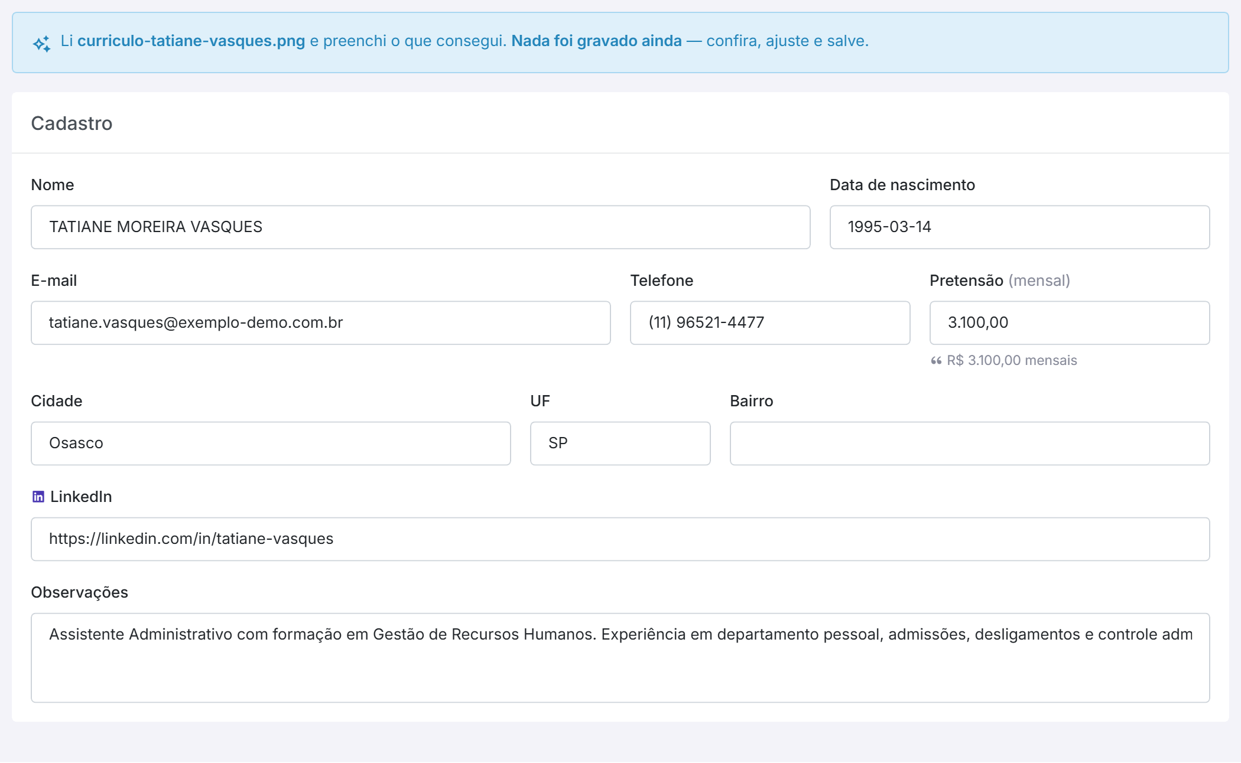Click the 'Data de nascimento' label

tap(902, 185)
